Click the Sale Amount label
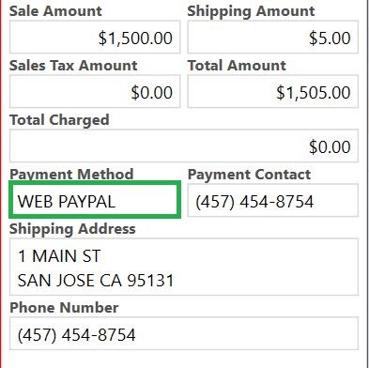Image resolution: width=369 pixels, height=368 pixels. (55, 11)
